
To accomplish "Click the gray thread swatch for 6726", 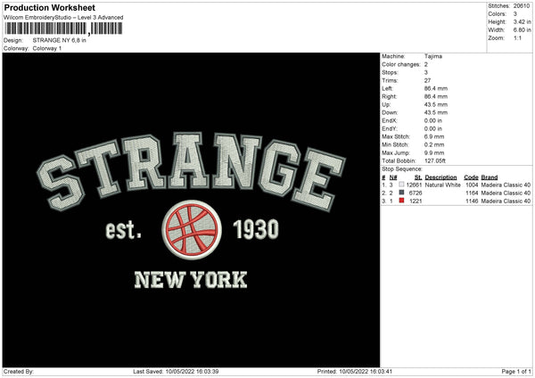I will click(401, 193).
